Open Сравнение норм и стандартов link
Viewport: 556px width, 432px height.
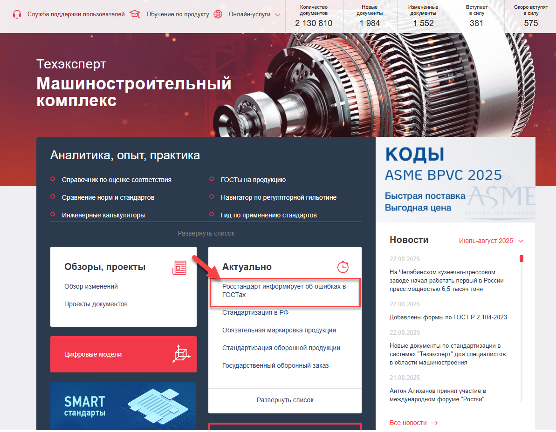[x=108, y=197]
